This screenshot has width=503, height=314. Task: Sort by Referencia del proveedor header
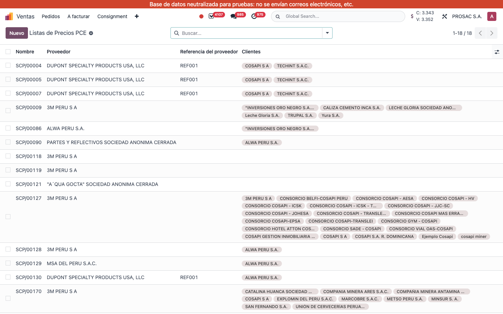click(x=209, y=52)
